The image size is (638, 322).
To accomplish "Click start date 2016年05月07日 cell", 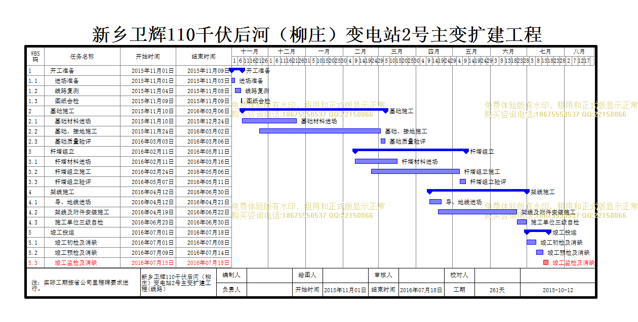I will (x=148, y=182).
